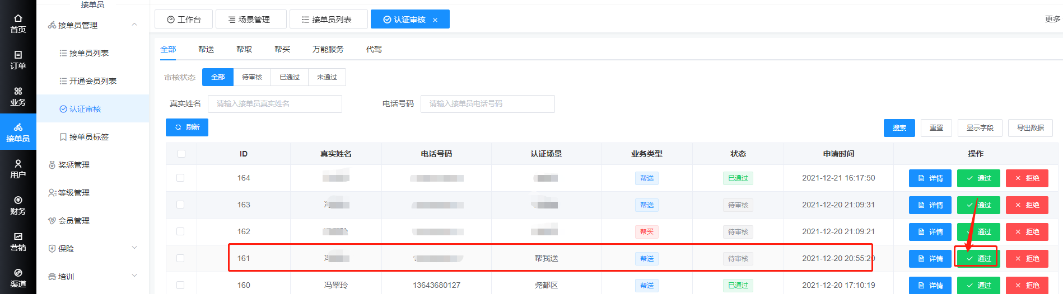Focus the 真实姓名 input field

[x=275, y=104]
